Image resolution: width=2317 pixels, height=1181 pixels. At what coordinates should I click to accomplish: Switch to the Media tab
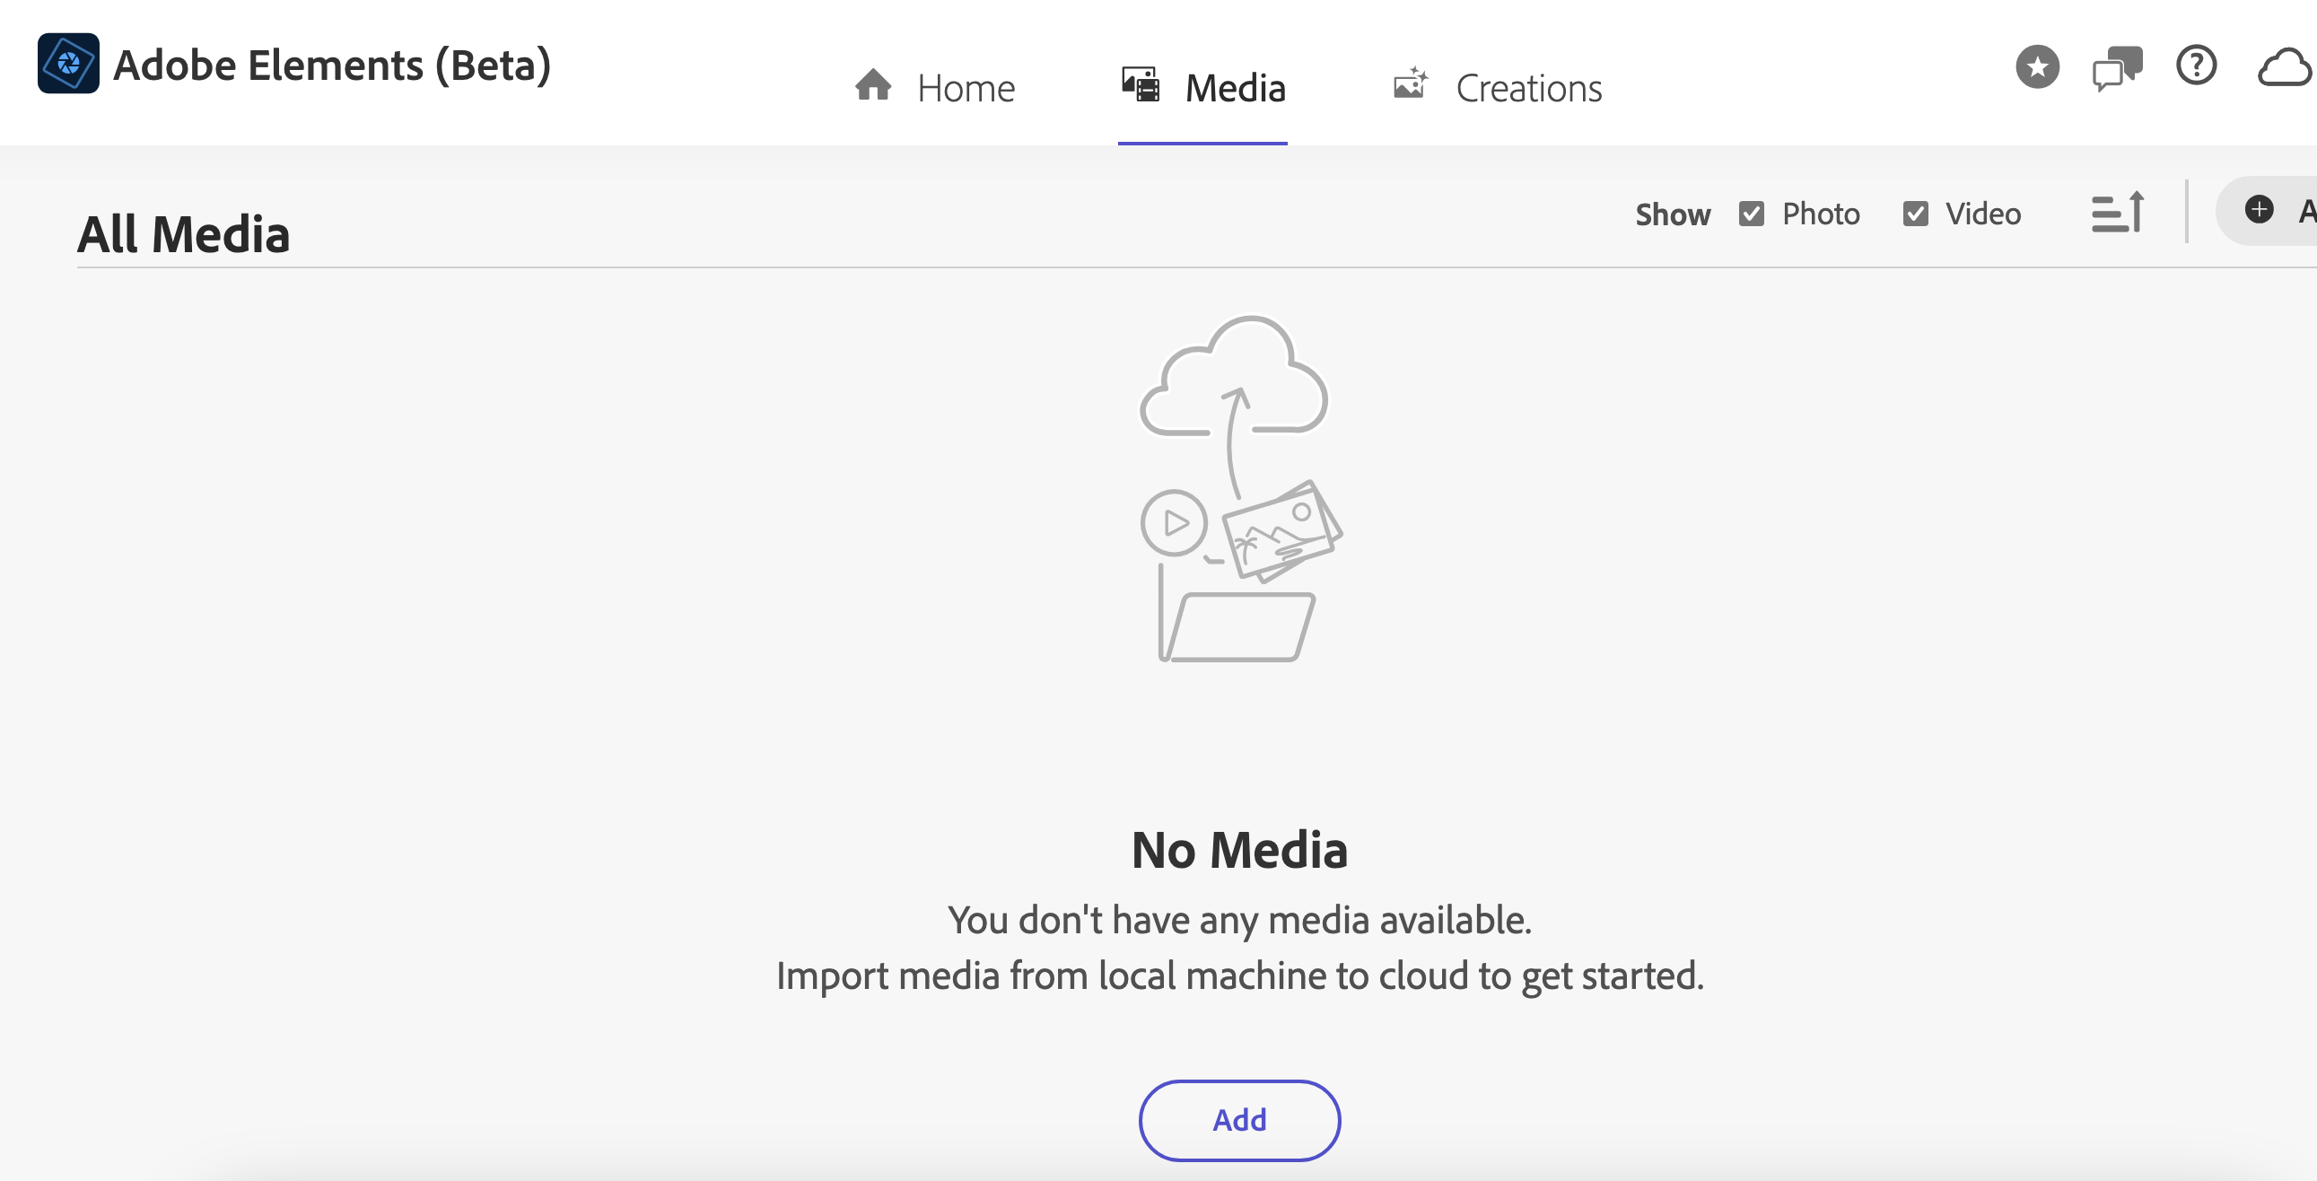(x=1235, y=86)
